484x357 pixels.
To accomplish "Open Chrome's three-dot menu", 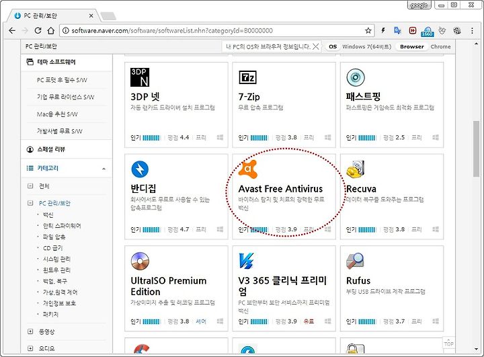I will click(472, 30).
